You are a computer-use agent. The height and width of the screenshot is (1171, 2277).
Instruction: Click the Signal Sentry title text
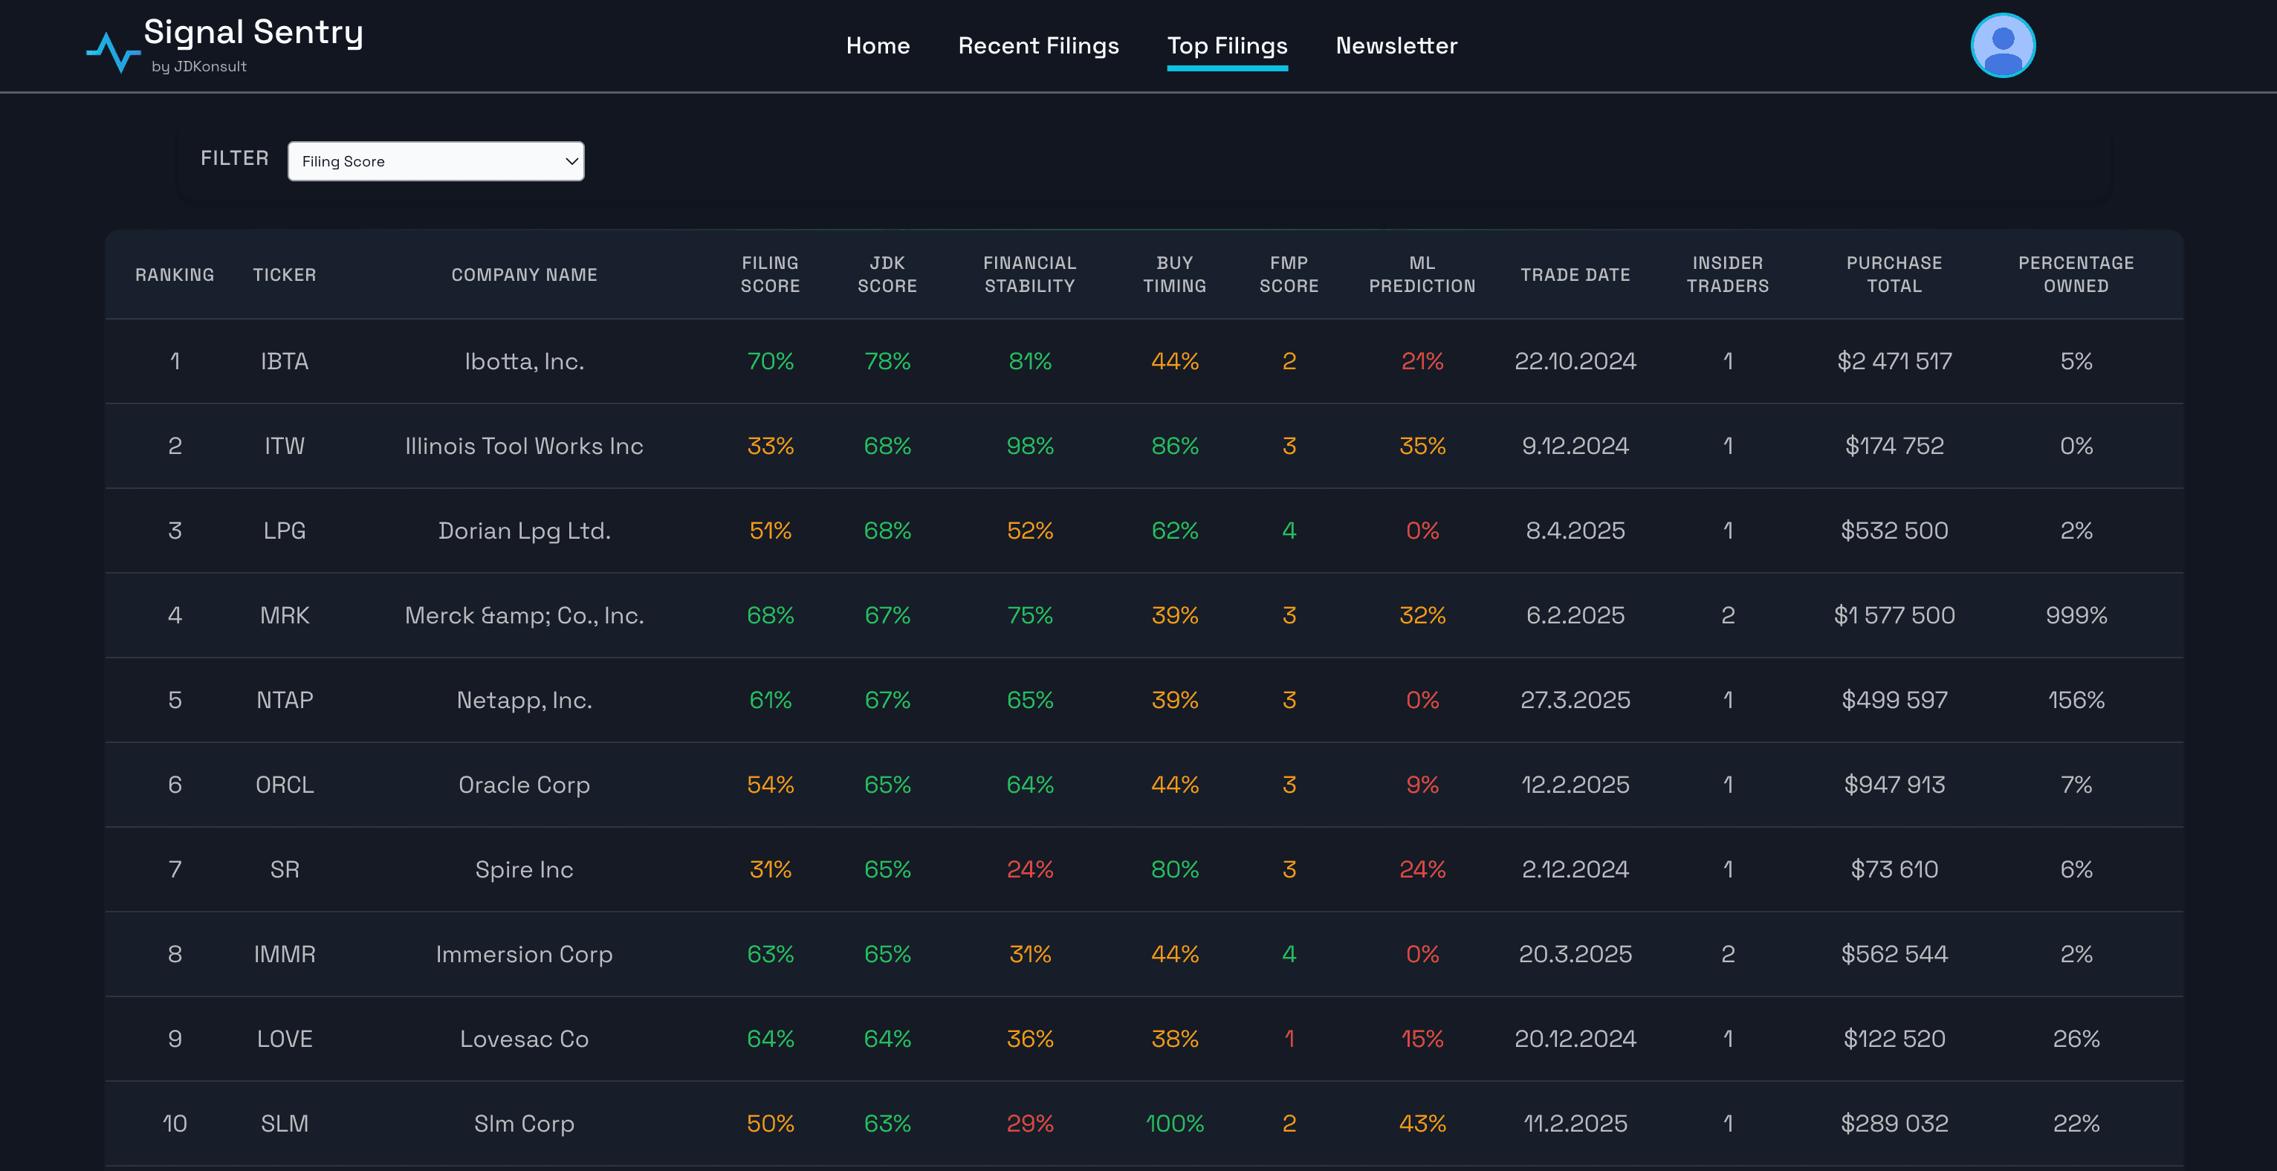(253, 33)
